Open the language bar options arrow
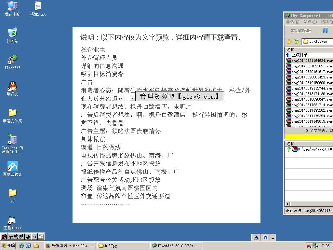This screenshot has width=333, height=250. (x=273, y=237)
